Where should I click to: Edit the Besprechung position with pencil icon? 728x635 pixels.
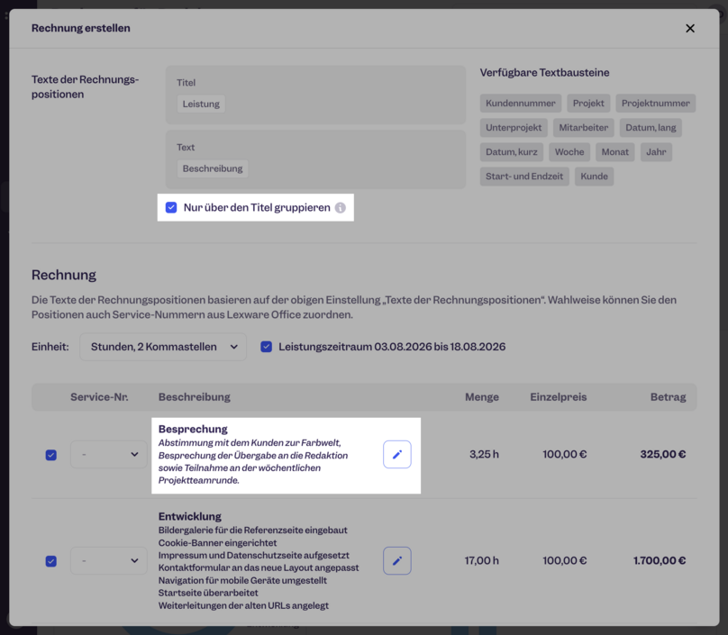pyautogui.click(x=397, y=455)
